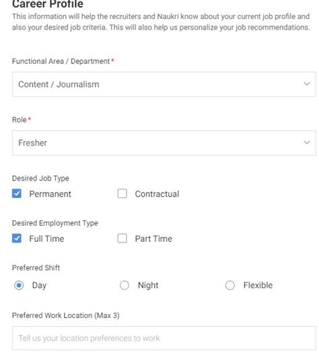The height and width of the screenshot is (353, 319).
Task: Click the chevron arrow in Role dropdown
Action: pos(307,142)
